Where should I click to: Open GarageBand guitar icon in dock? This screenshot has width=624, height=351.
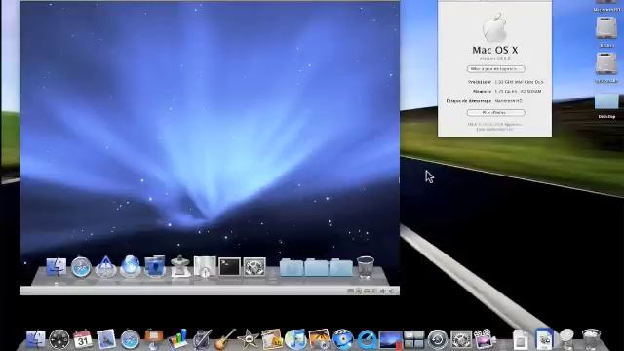point(225,339)
